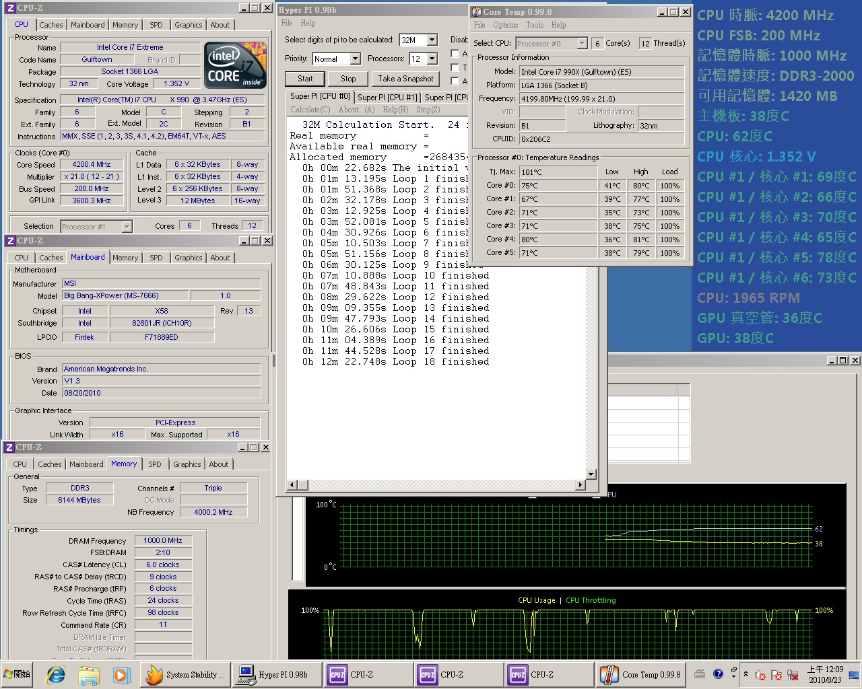Click Core Temp Frequency 4199.80MHz field
The width and height of the screenshot is (862, 689).
pos(602,98)
